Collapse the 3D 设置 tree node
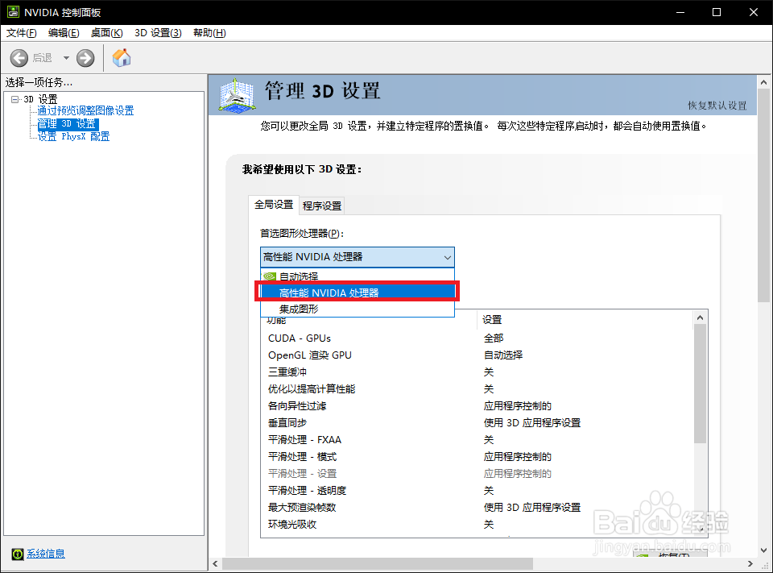The width and height of the screenshot is (773, 573). pos(14,99)
